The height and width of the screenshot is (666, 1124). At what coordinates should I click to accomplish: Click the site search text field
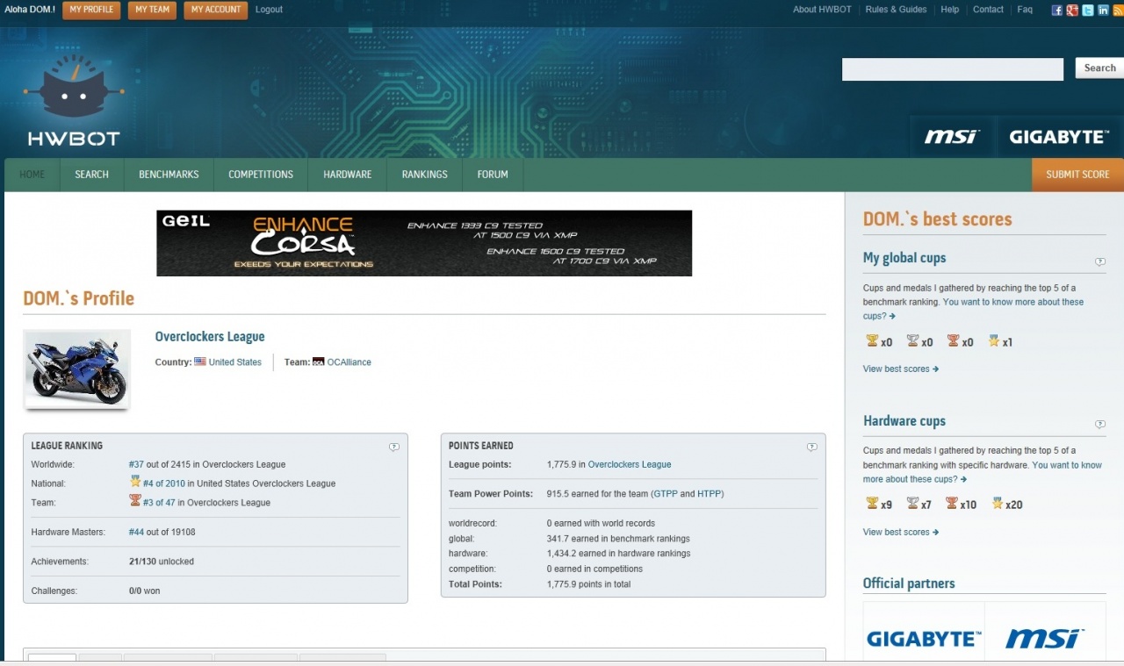[x=952, y=69]
